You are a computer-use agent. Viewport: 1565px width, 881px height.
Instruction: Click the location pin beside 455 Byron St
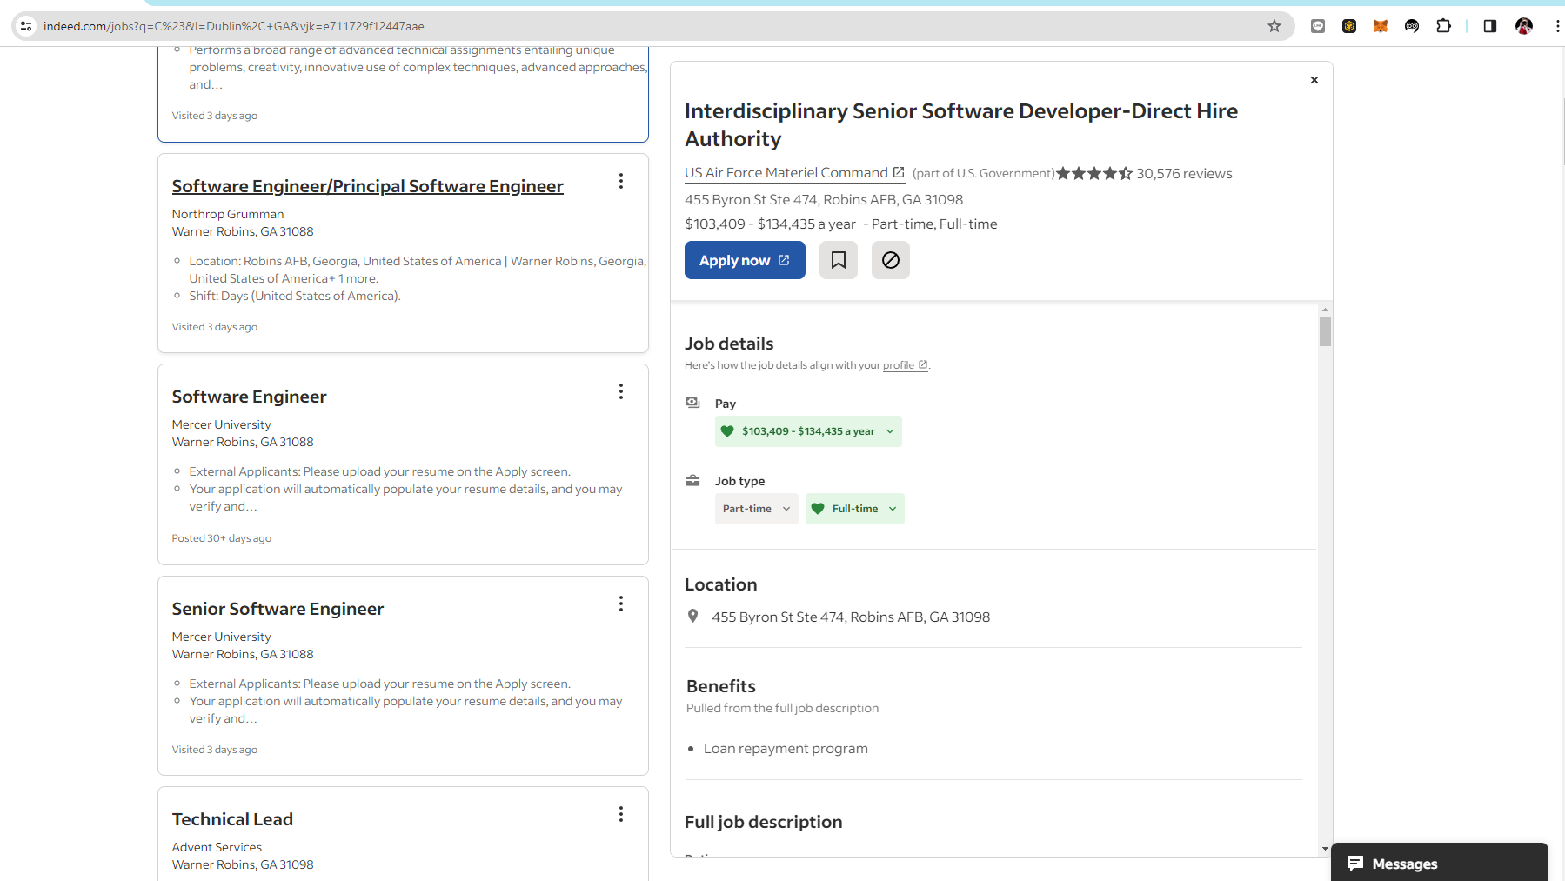[x=693, y=616]
